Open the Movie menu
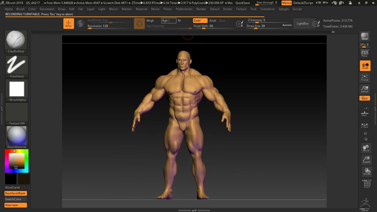The image size is (377, 212). [155, 9]
